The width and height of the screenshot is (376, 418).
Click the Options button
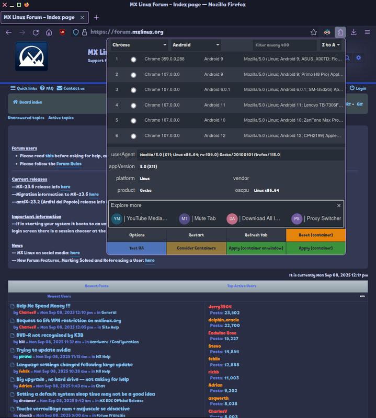click(x=136, y=235)
